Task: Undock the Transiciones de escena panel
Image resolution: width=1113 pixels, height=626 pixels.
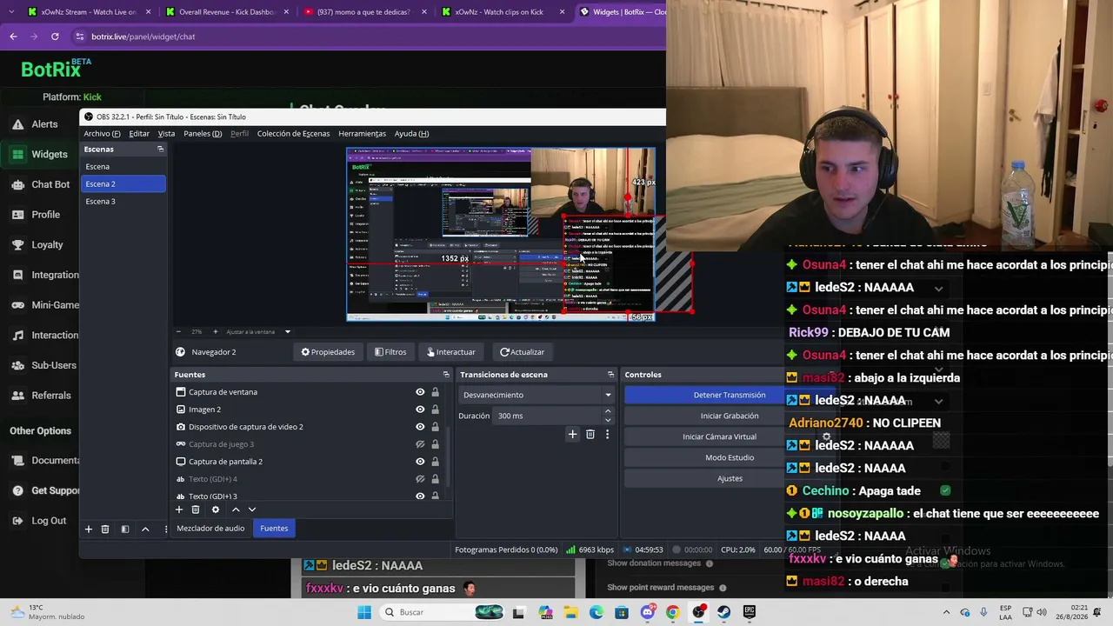Action: point(610,375)
